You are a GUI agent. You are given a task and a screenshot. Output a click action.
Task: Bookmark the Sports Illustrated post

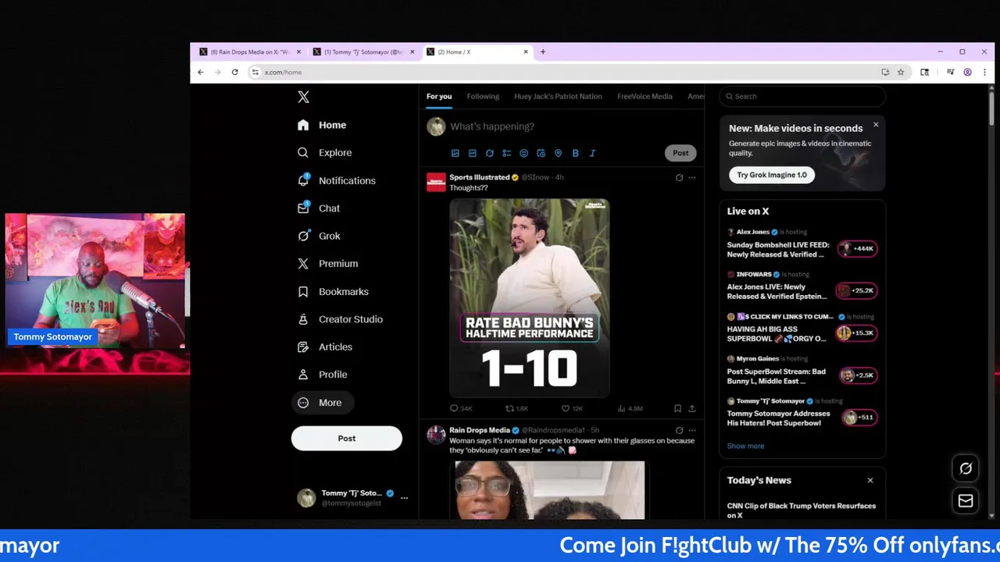677,408
